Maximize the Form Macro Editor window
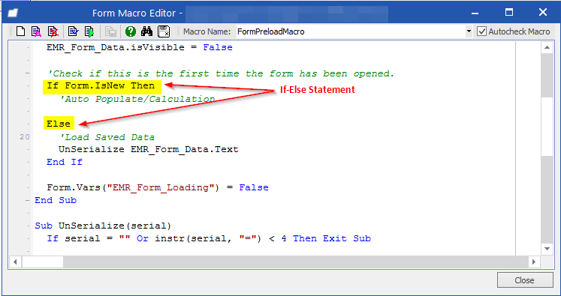This screenshot has height=296, width=561. (508, 13)
